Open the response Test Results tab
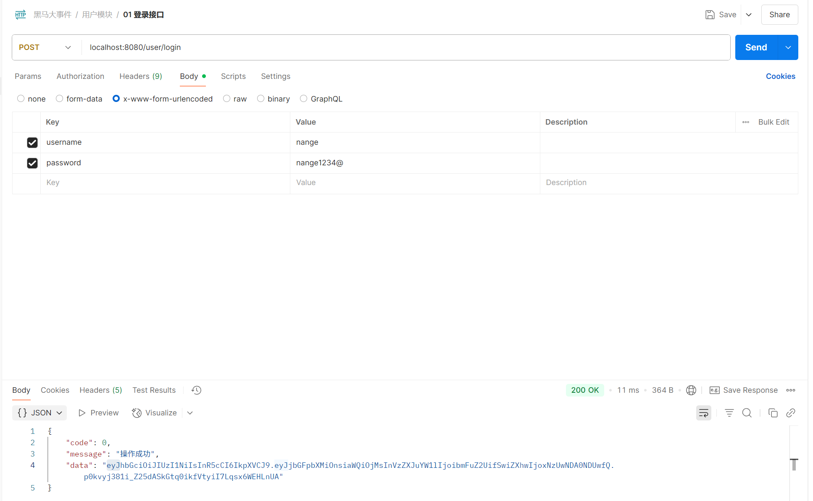Image resolution: width=813 pixels, height=501 pixels. pyautogui.click(x=154, y=390)
